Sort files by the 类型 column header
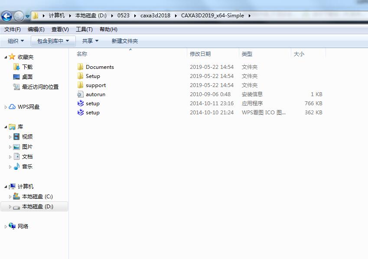 point(247,54)
